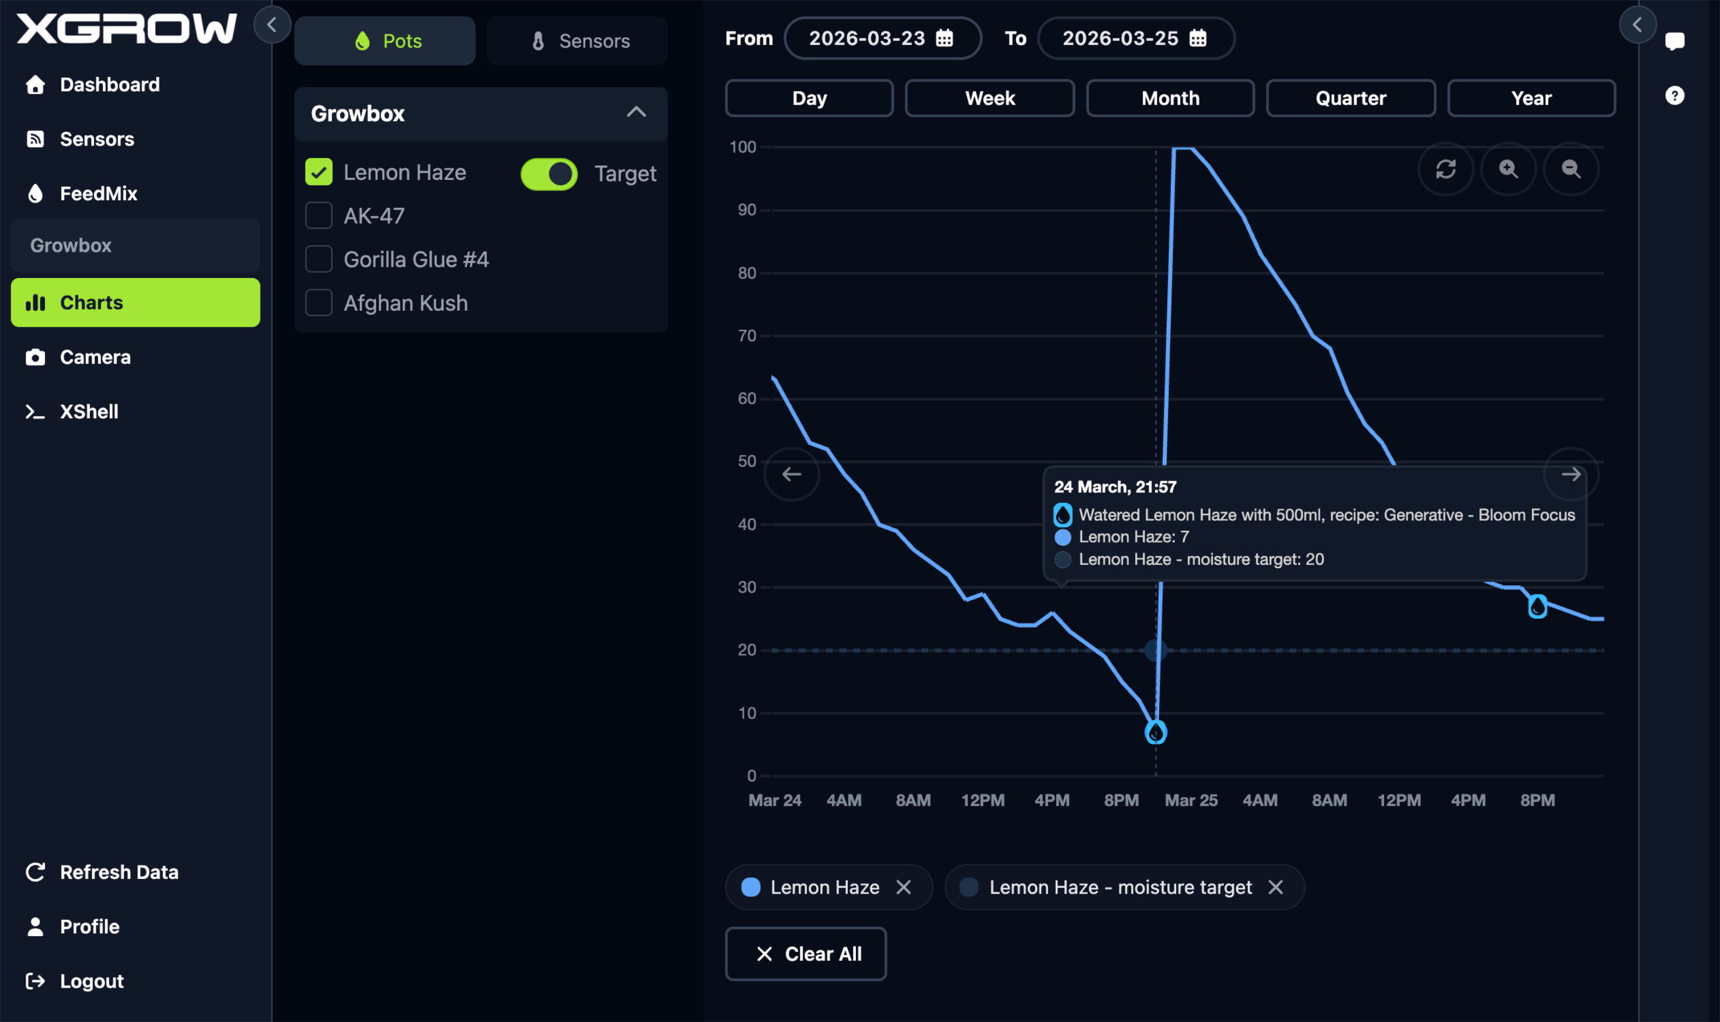1720x1022 pixels.
Task: Click the chart refresh icon
Action: coord(1446,169)
